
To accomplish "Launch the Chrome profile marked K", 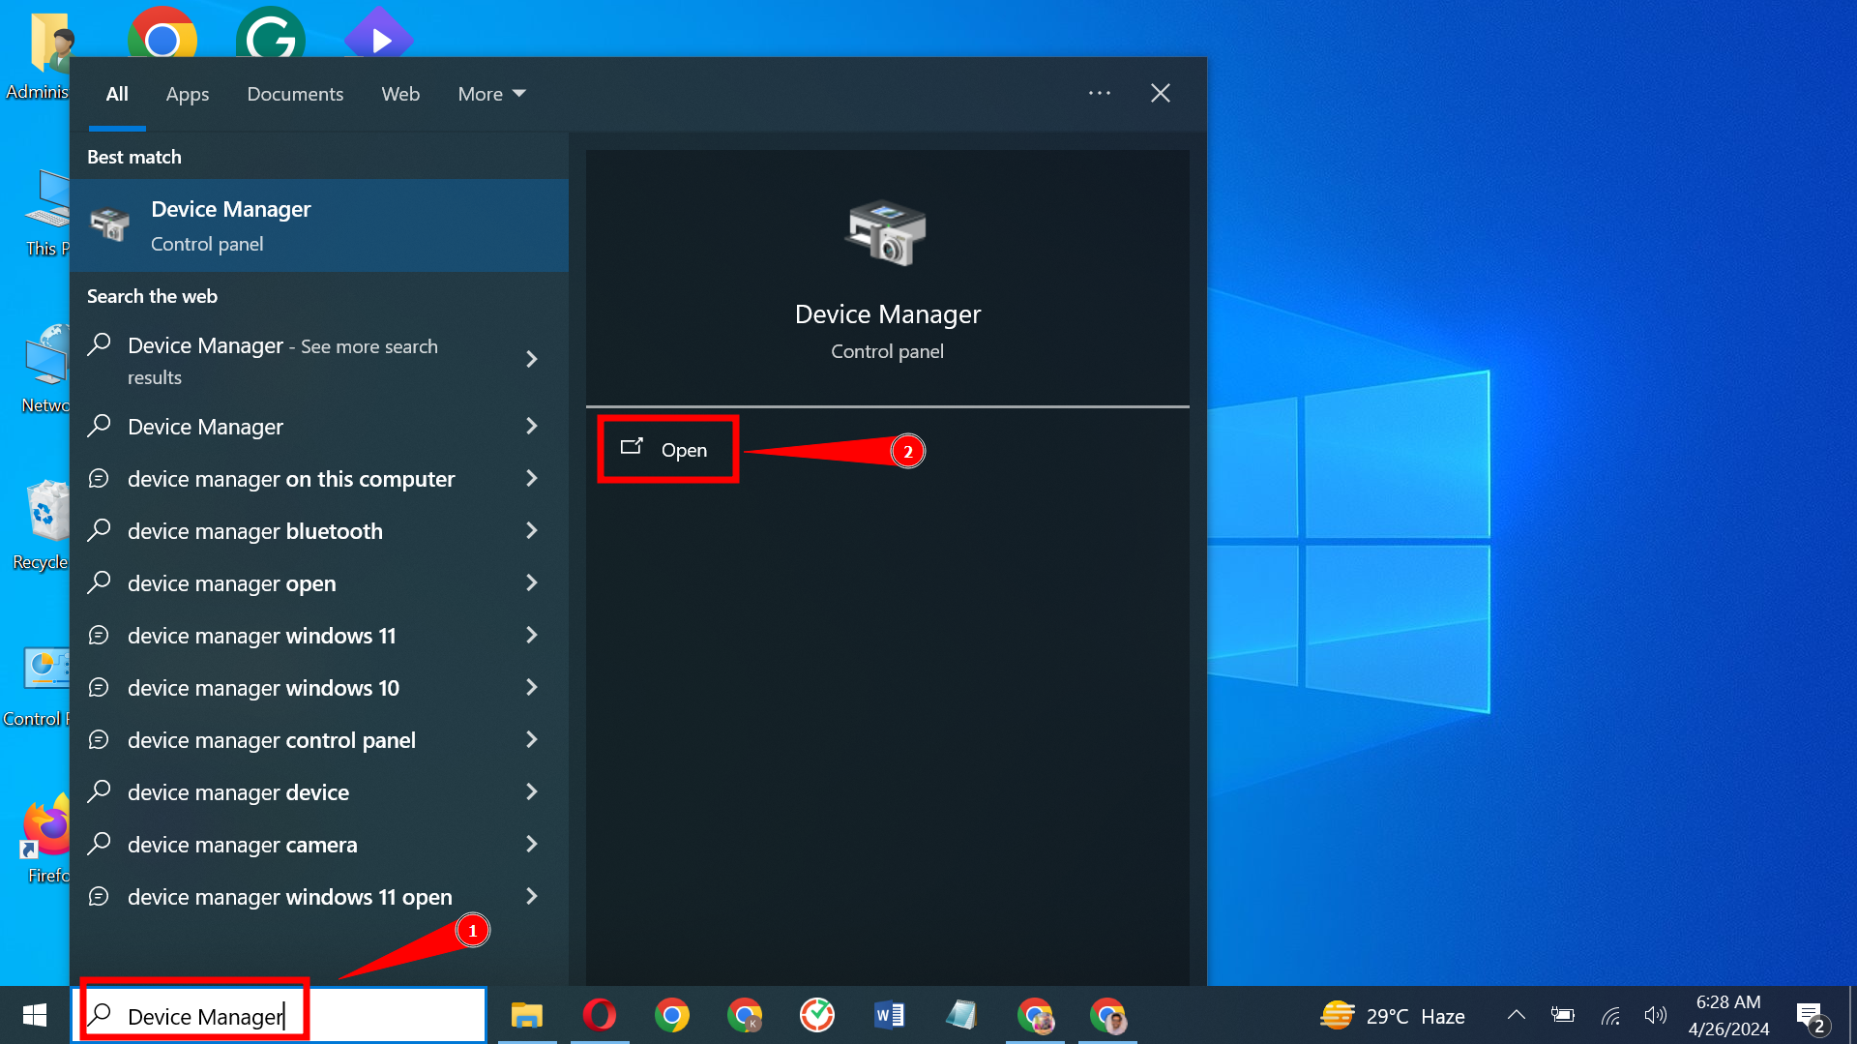I will click(x=745, y=1015).
